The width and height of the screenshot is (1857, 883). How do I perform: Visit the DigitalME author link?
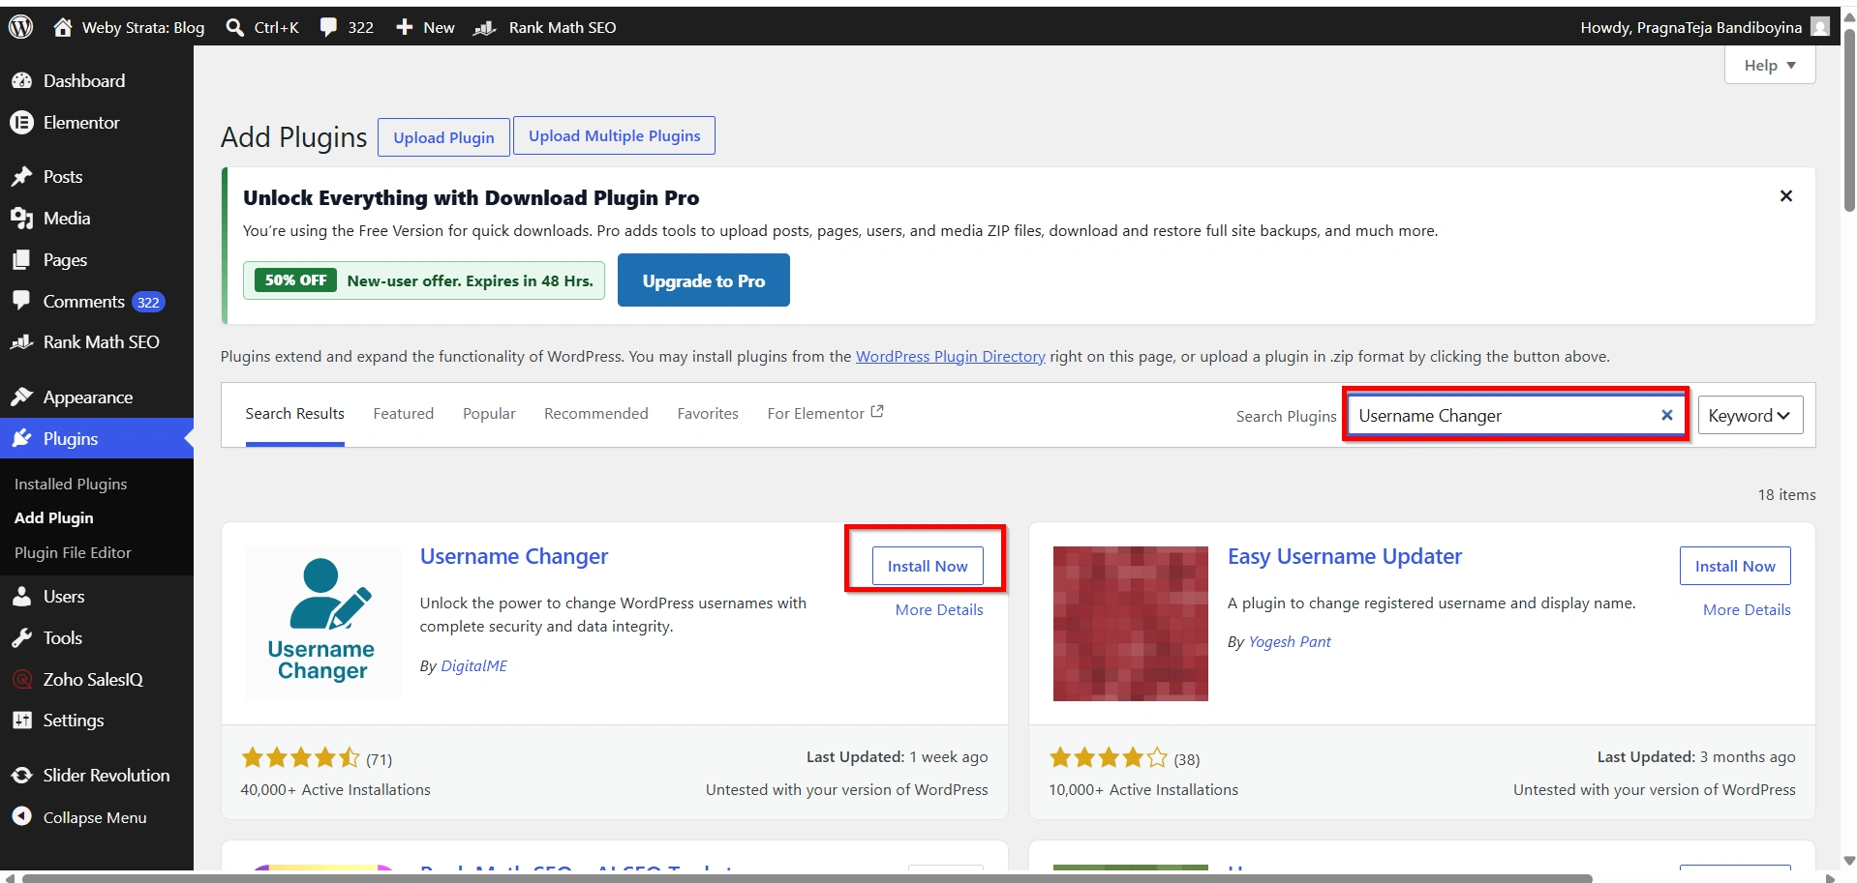pyautogui.click(x=474, y=666)
